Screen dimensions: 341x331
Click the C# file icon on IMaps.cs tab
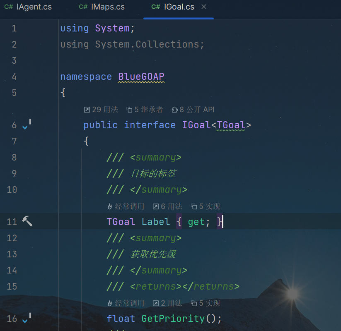pos(83,7)
